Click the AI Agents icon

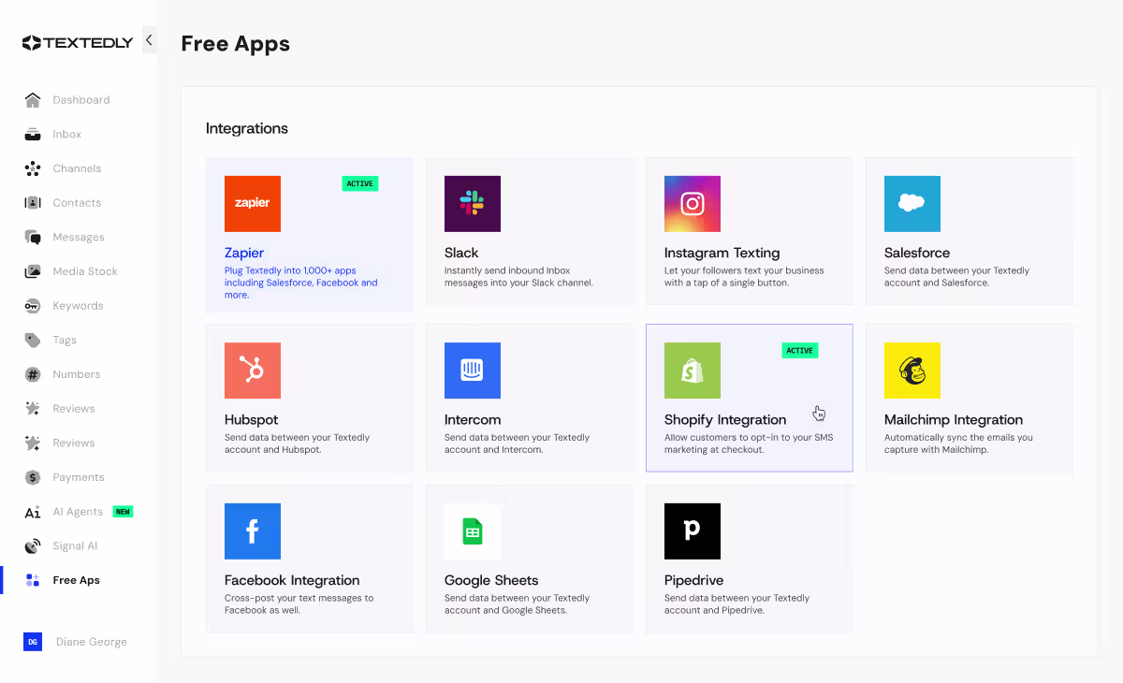click(x=33, y=512)
